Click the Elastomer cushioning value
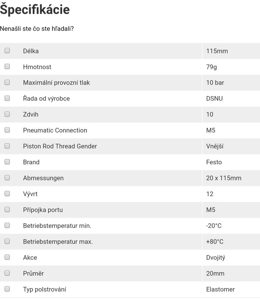This screenshot has height=300, width=260. (220, 289)
